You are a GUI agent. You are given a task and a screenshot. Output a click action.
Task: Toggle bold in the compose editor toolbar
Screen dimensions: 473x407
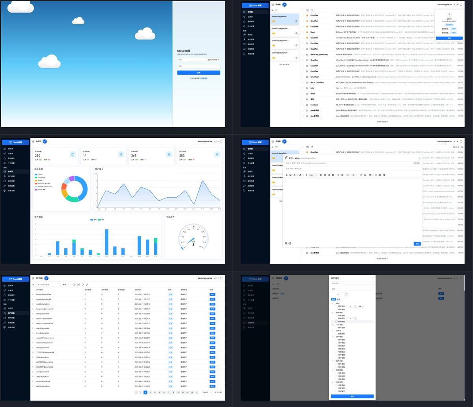pyautogui.click(x=287, y=175)
